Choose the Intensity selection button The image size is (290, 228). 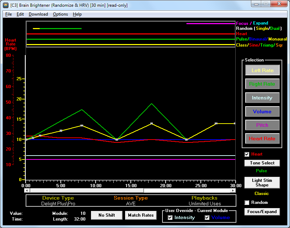click(262, 98)
